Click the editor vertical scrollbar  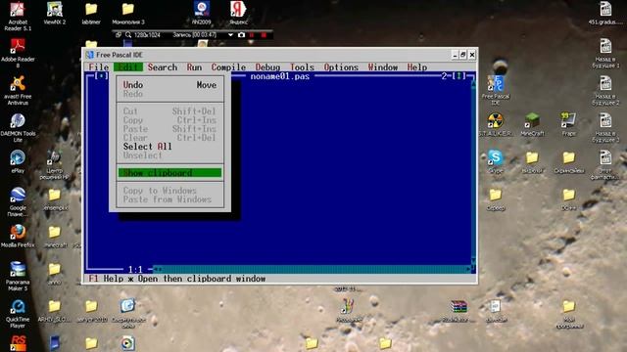473,172
